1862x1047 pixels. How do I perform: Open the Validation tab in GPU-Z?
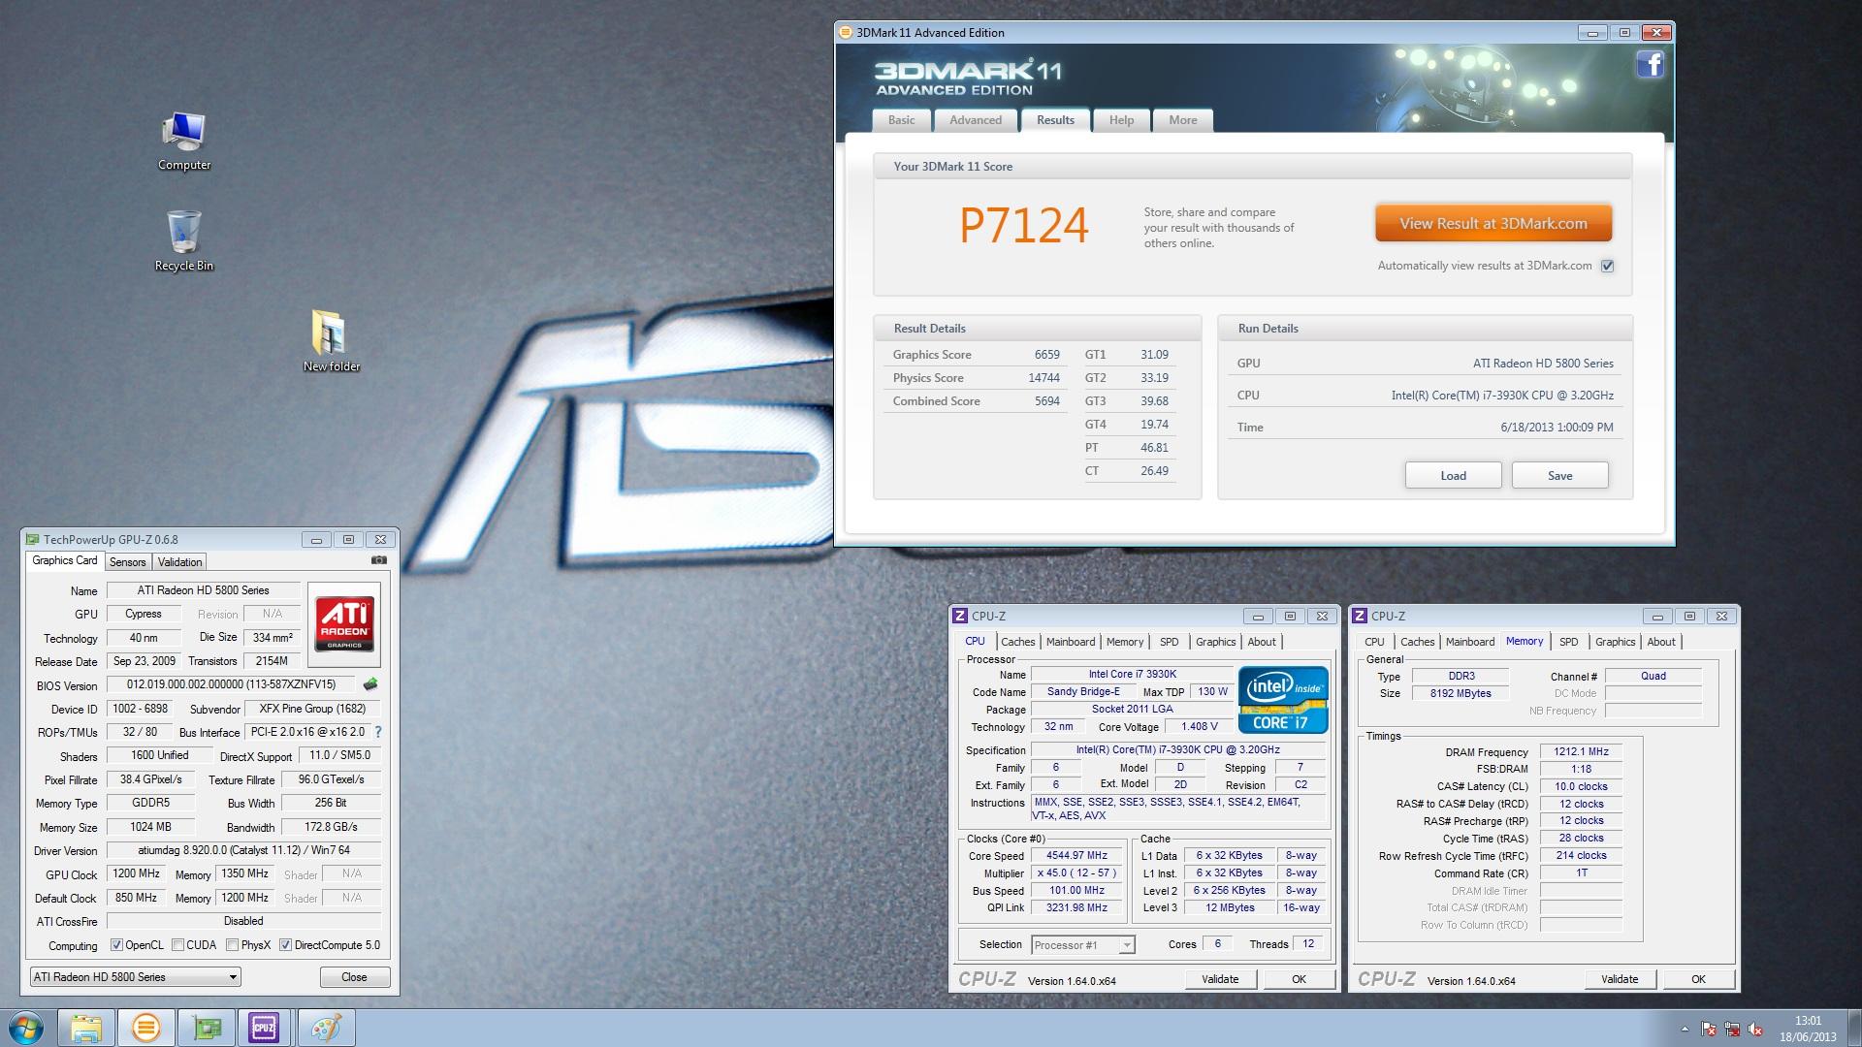(179, 562)
